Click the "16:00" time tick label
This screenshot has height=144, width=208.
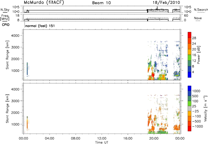(x=128, y=139)
